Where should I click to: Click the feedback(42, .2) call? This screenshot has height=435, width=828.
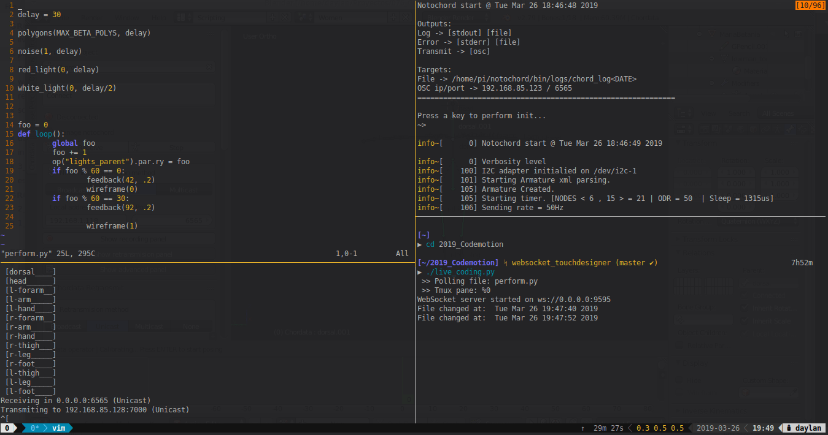pos(121,180)
